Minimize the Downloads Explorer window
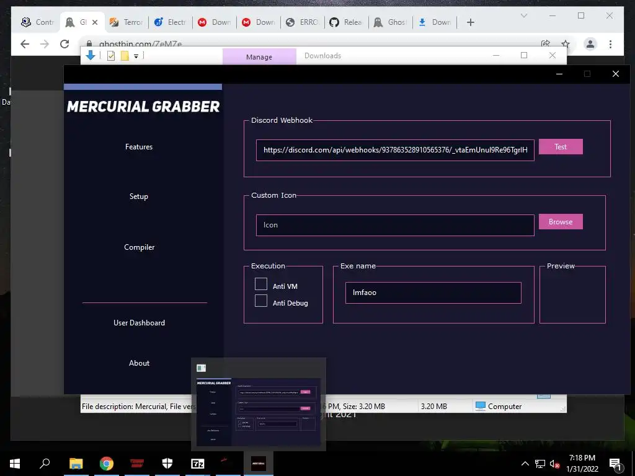The width and height of the screenshot is (635, 476). [496, 55]
